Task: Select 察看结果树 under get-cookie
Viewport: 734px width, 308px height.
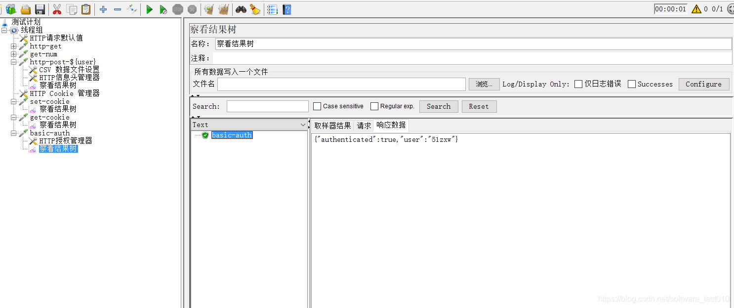Action: pos(58,125)
